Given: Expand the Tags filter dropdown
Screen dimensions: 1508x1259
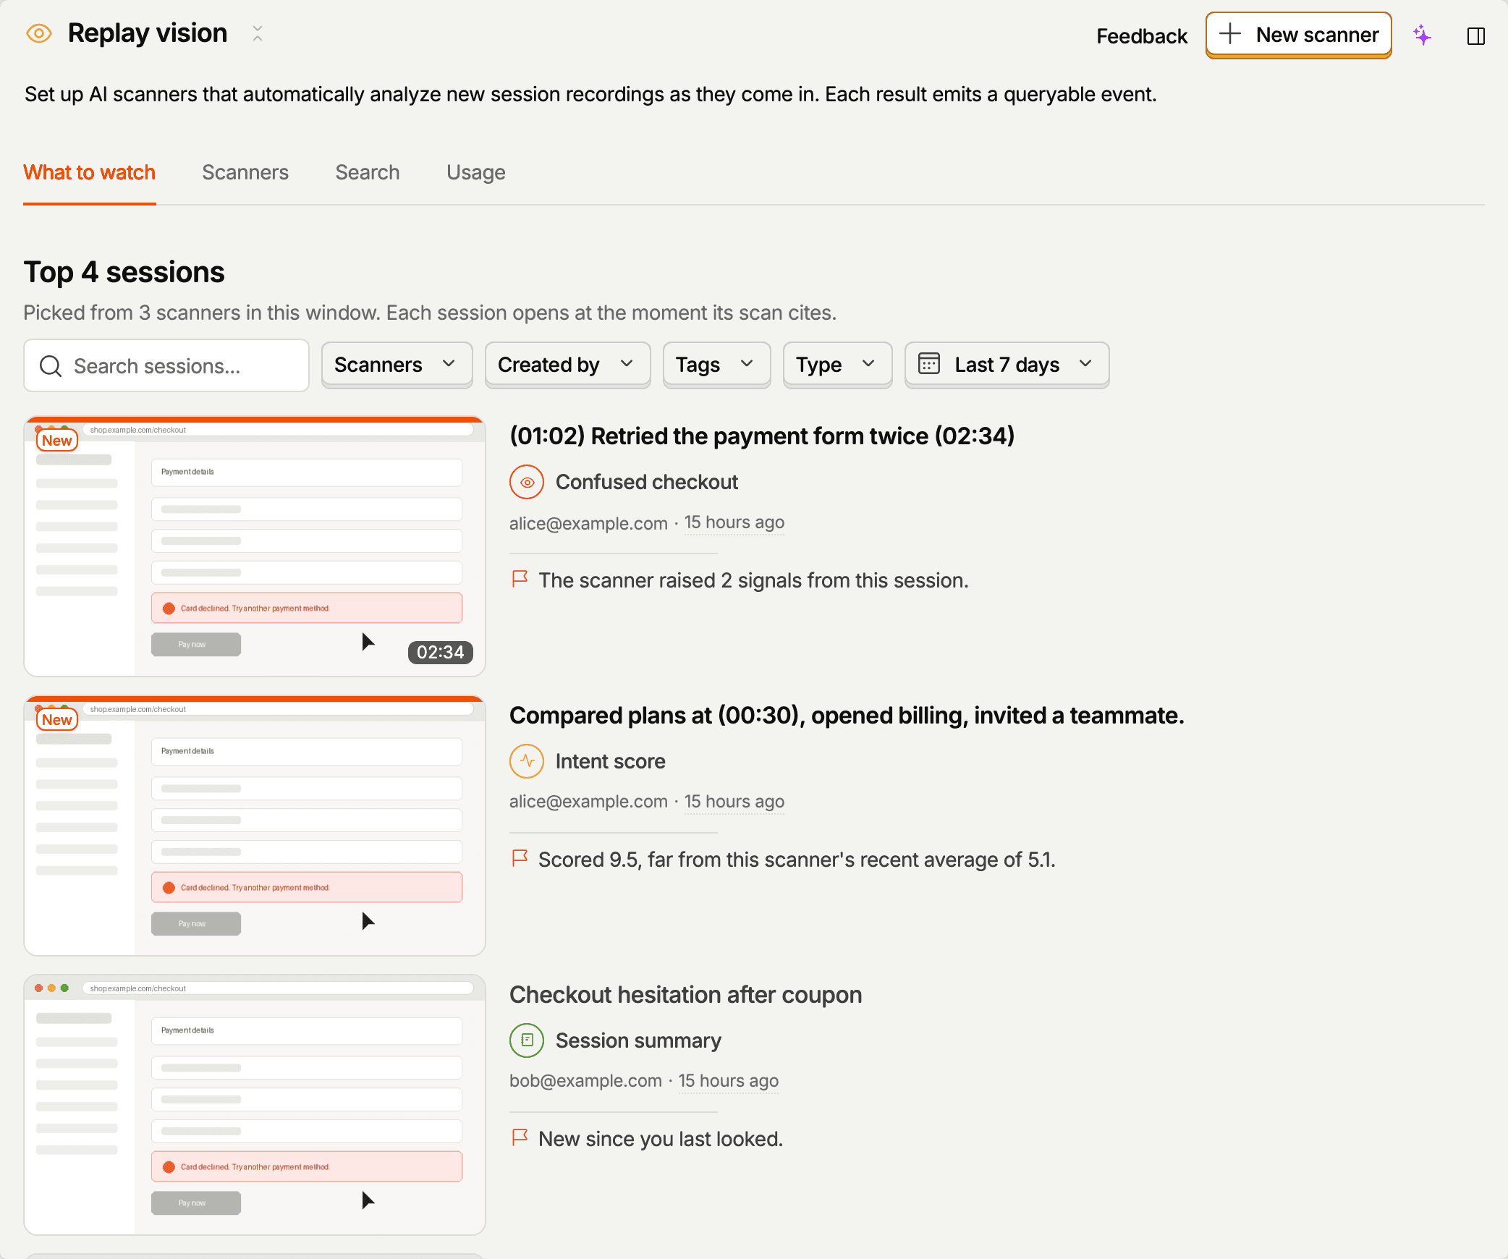Looking at the screenshot, I should [x=716, y=365].
